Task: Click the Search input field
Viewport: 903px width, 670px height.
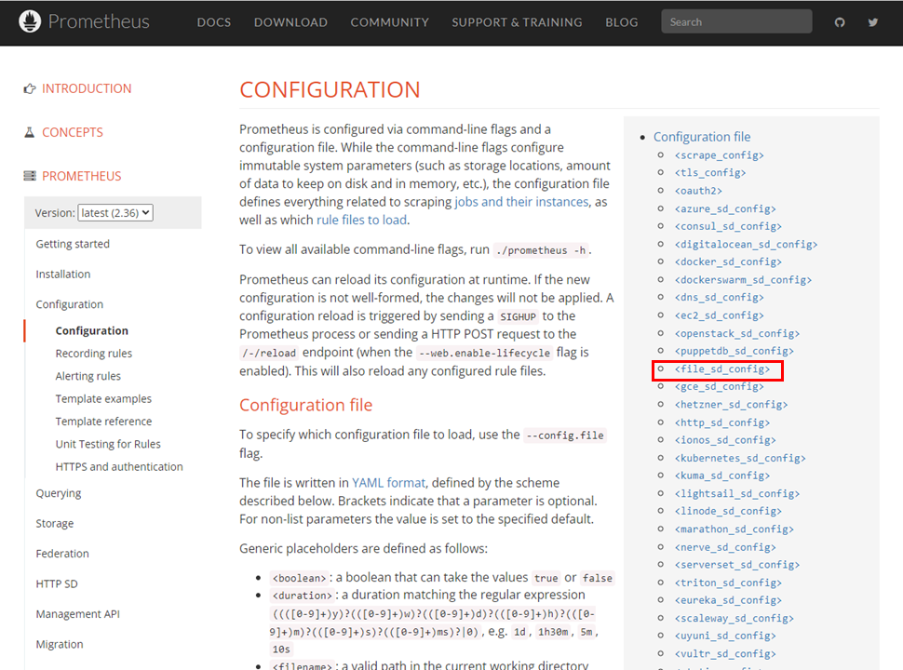Action: [736, 21]
